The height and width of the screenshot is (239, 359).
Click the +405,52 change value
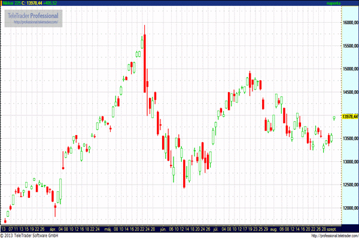tap(56, 3)
